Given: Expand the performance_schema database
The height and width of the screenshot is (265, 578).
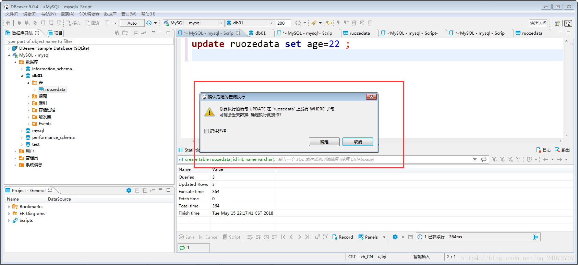Looking at the screenshot, I should pos(22,137).
